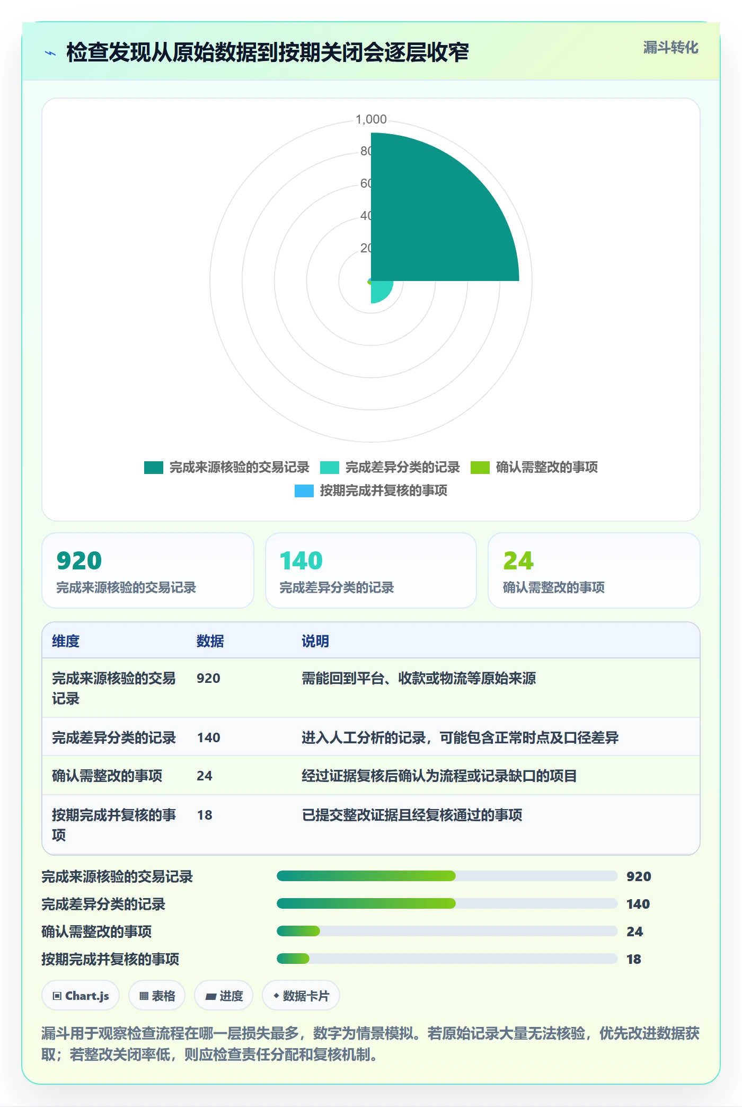Click progress bar for 完成来源核验的交易记录

(447, 876)
